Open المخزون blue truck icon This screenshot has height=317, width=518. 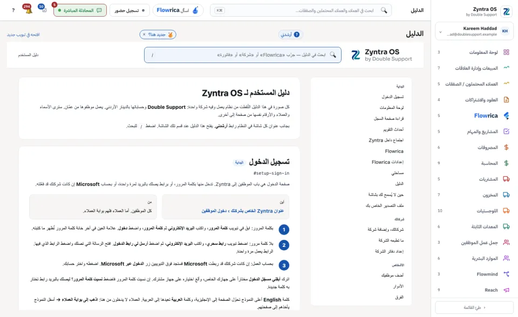point(506,195)
